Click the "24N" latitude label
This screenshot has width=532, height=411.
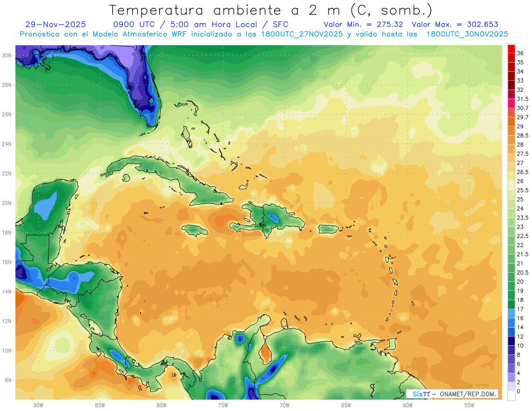pos(7,144)
